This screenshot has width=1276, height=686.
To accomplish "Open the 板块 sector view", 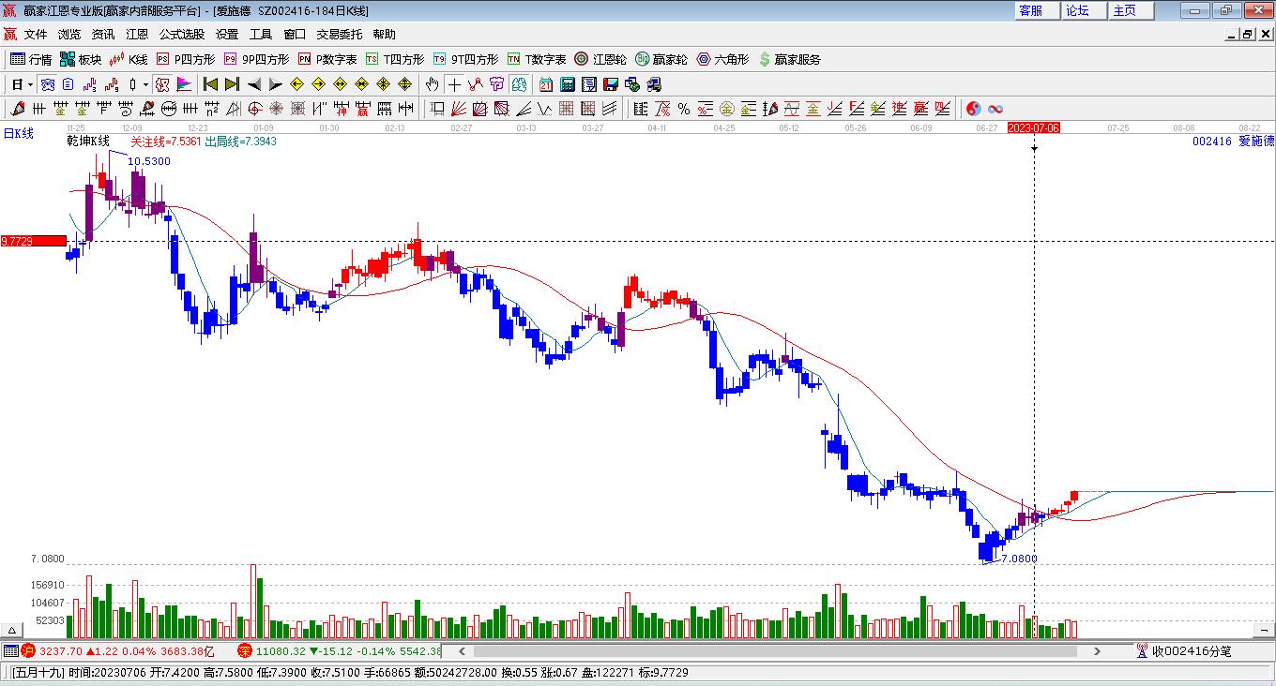I will (x=81, y=59).
